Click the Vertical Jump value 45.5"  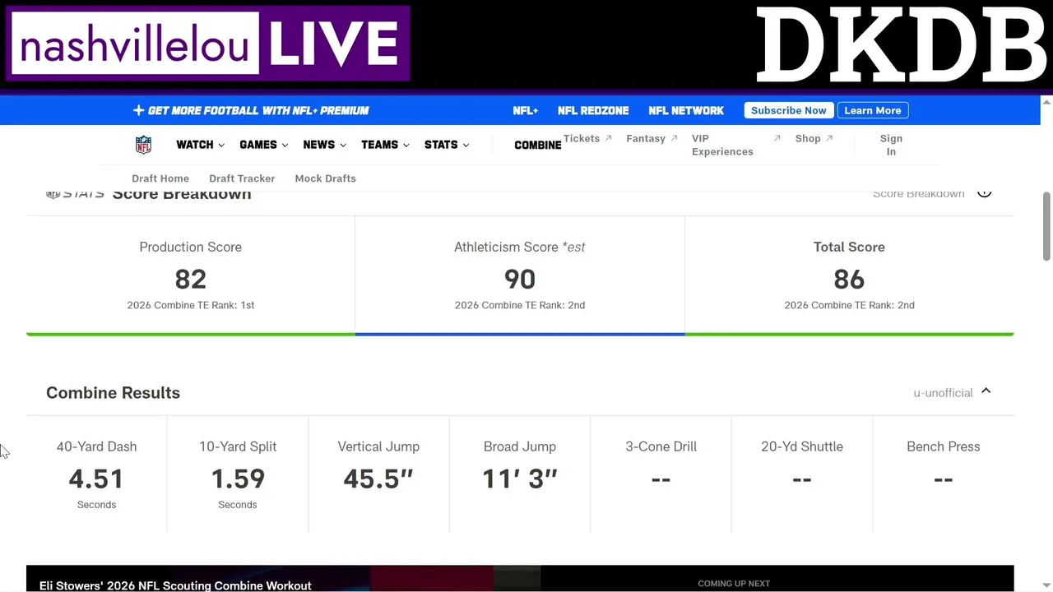378,479
